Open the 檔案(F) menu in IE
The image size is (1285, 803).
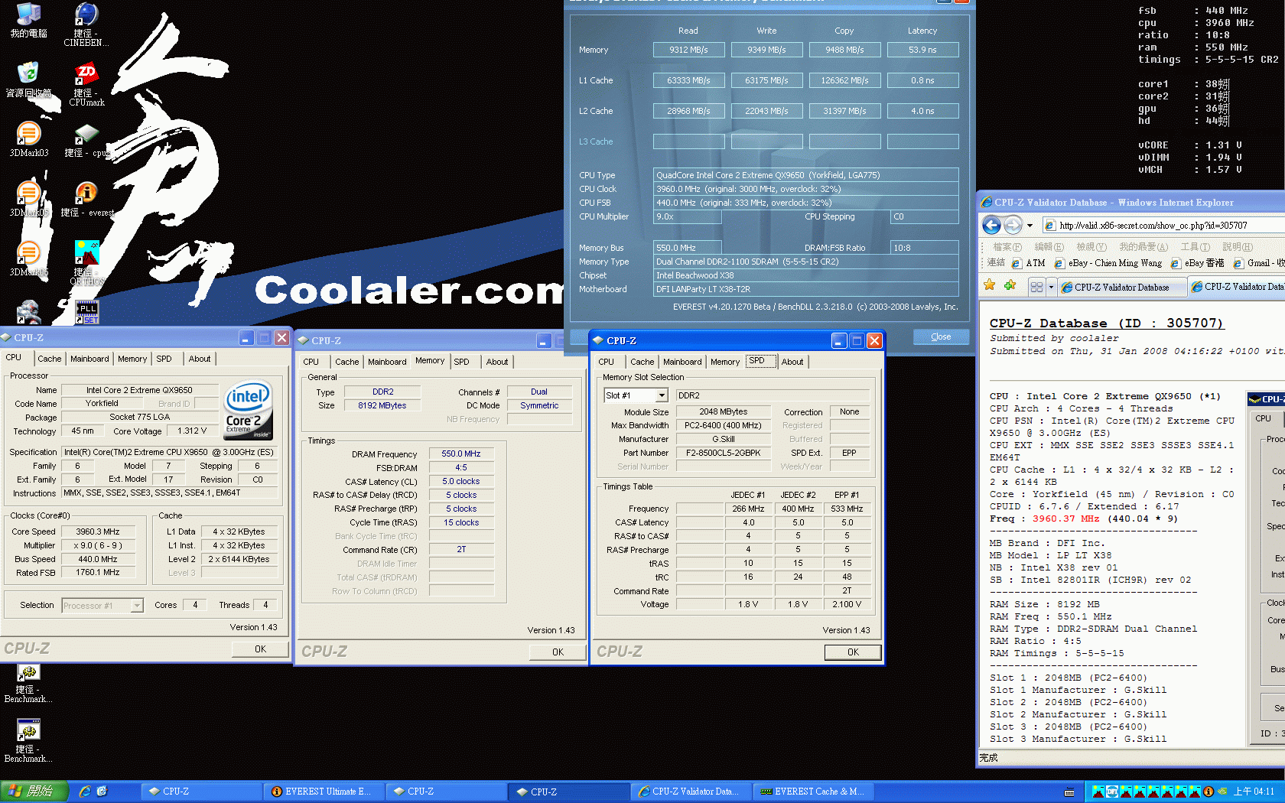(x=1007, y=247)
